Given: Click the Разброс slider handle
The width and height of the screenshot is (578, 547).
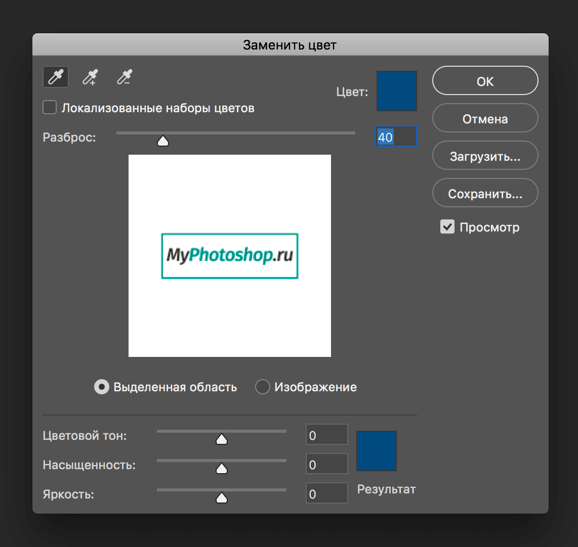Looking at the screenshot, I should click(x=163, y=141).
